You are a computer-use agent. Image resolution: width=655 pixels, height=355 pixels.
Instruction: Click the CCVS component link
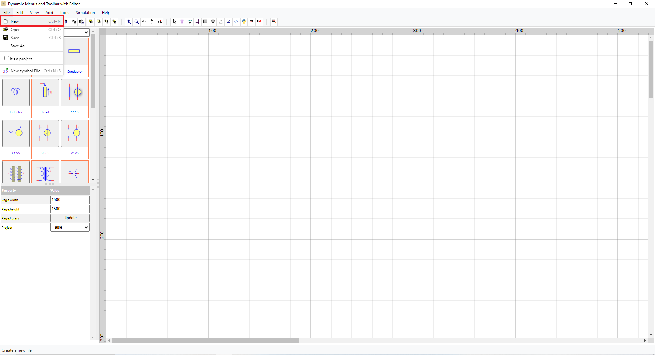(x=16, y=153)
